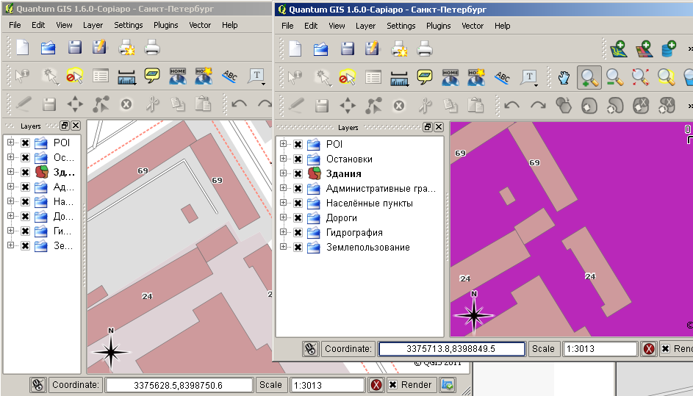This screenshot has height=396, width=693.
Task: Toggle visibility checkbox of Остановки layer
Action: click(298, 159)
